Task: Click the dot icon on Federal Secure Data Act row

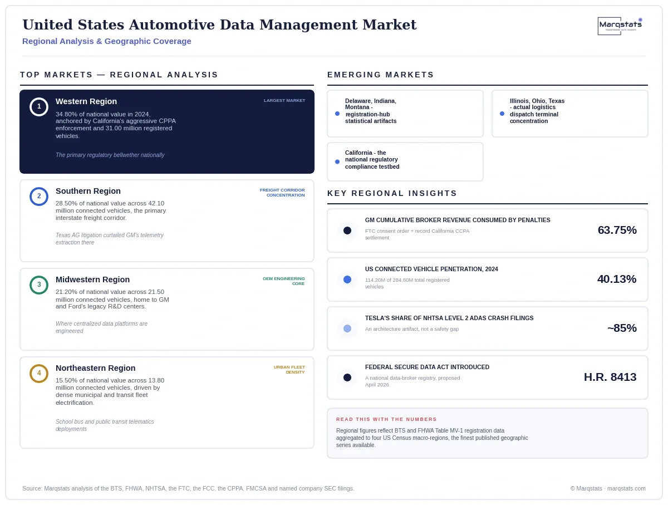Action: [x=347, y=377]
